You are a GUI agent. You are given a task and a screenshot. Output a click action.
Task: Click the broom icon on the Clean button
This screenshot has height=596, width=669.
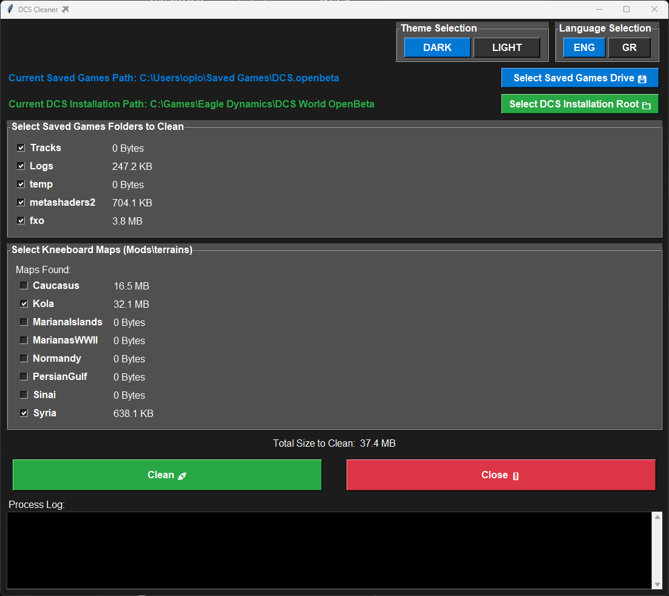click(x=182, y=476)
